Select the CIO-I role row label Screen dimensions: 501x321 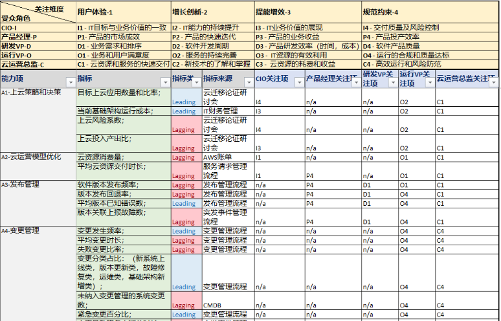pos(37,28)
